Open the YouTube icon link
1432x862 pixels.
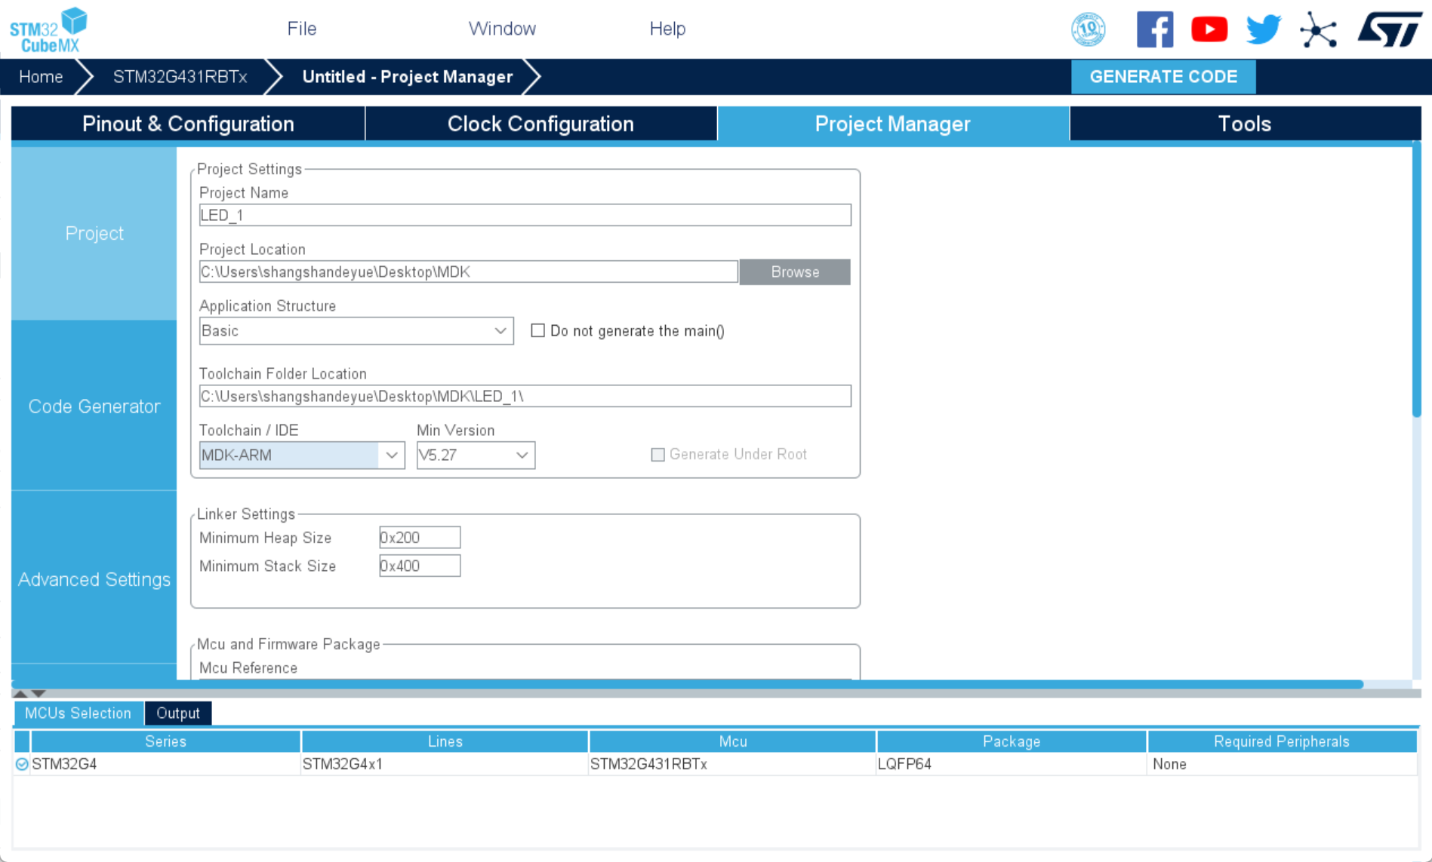1209,29
